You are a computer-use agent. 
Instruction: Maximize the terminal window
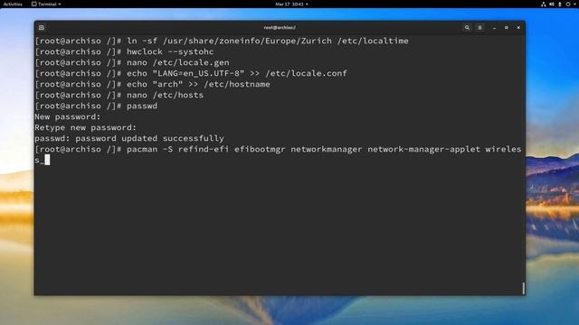pos(507,28)
